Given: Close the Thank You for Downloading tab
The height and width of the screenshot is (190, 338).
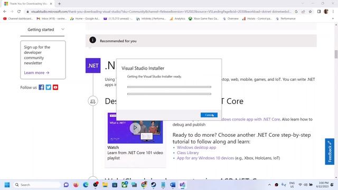Looking at the screenshot, I should coord(51,4).
